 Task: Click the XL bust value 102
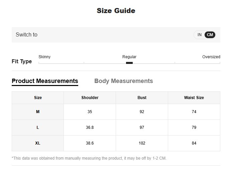pos(142,143)
